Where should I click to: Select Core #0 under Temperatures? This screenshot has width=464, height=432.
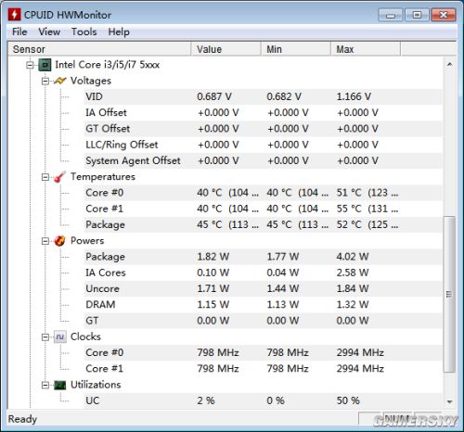coord(263,193)
